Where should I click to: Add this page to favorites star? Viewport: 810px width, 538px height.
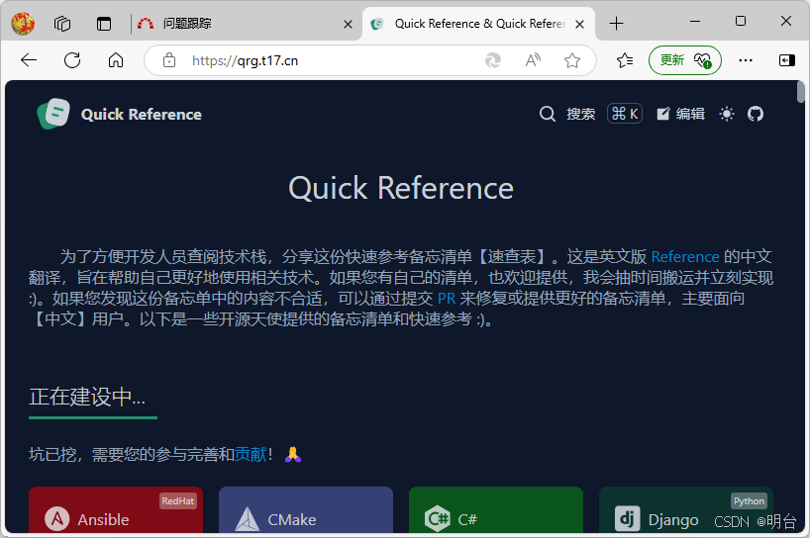click(572, 60)
